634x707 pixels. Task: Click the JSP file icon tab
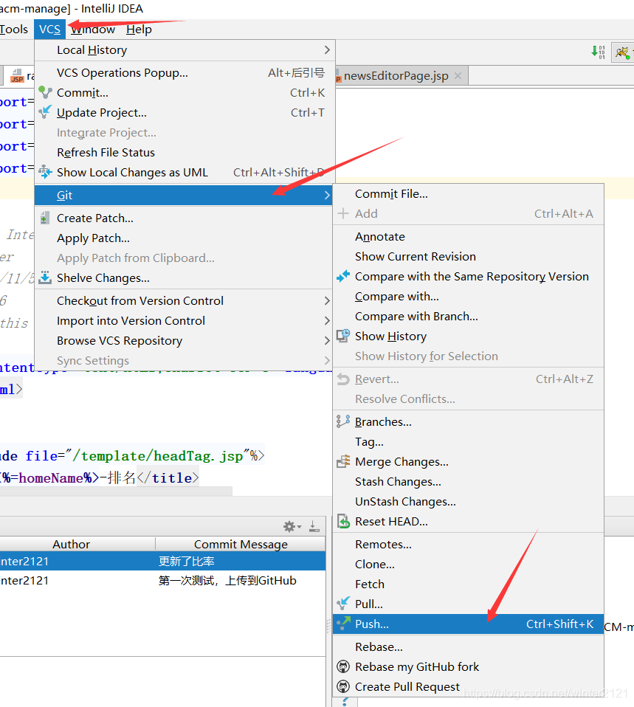click(17, 76)
